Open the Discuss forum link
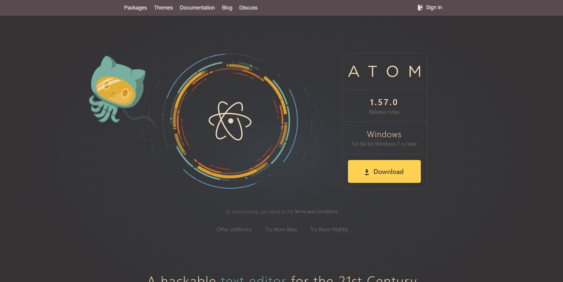This screenshot has height=282, width=563. [x=248, y=8]
